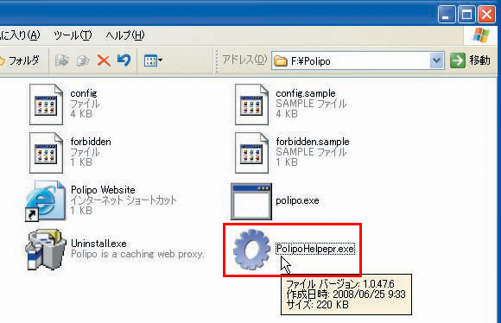
Task: Select the polipo.exe application icon
Action: (251, 201)
